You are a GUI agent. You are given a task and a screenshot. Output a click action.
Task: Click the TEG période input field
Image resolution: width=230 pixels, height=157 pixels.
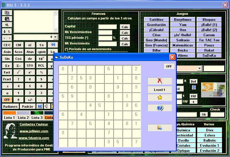(x=105, y=38)
